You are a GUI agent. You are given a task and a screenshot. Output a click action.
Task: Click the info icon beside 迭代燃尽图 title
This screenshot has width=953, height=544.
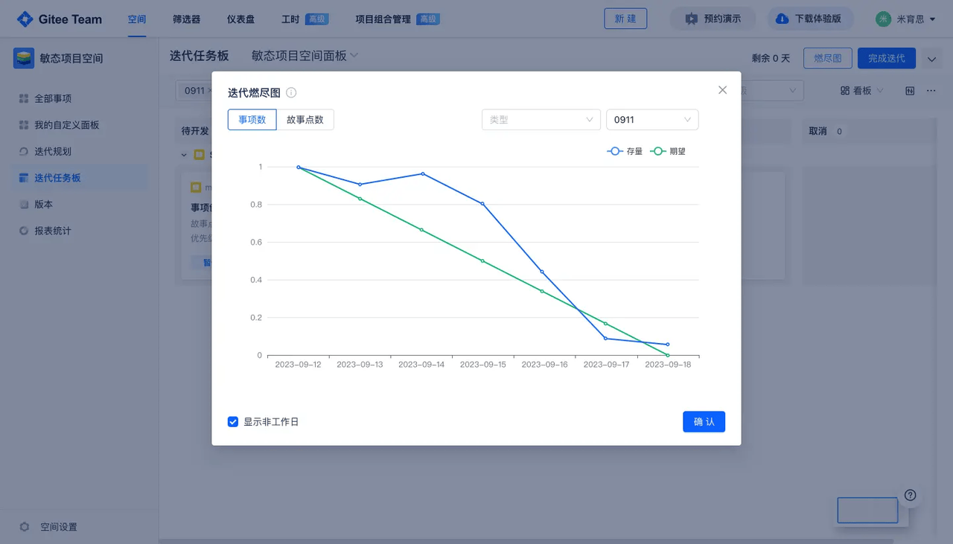(291, 93)
